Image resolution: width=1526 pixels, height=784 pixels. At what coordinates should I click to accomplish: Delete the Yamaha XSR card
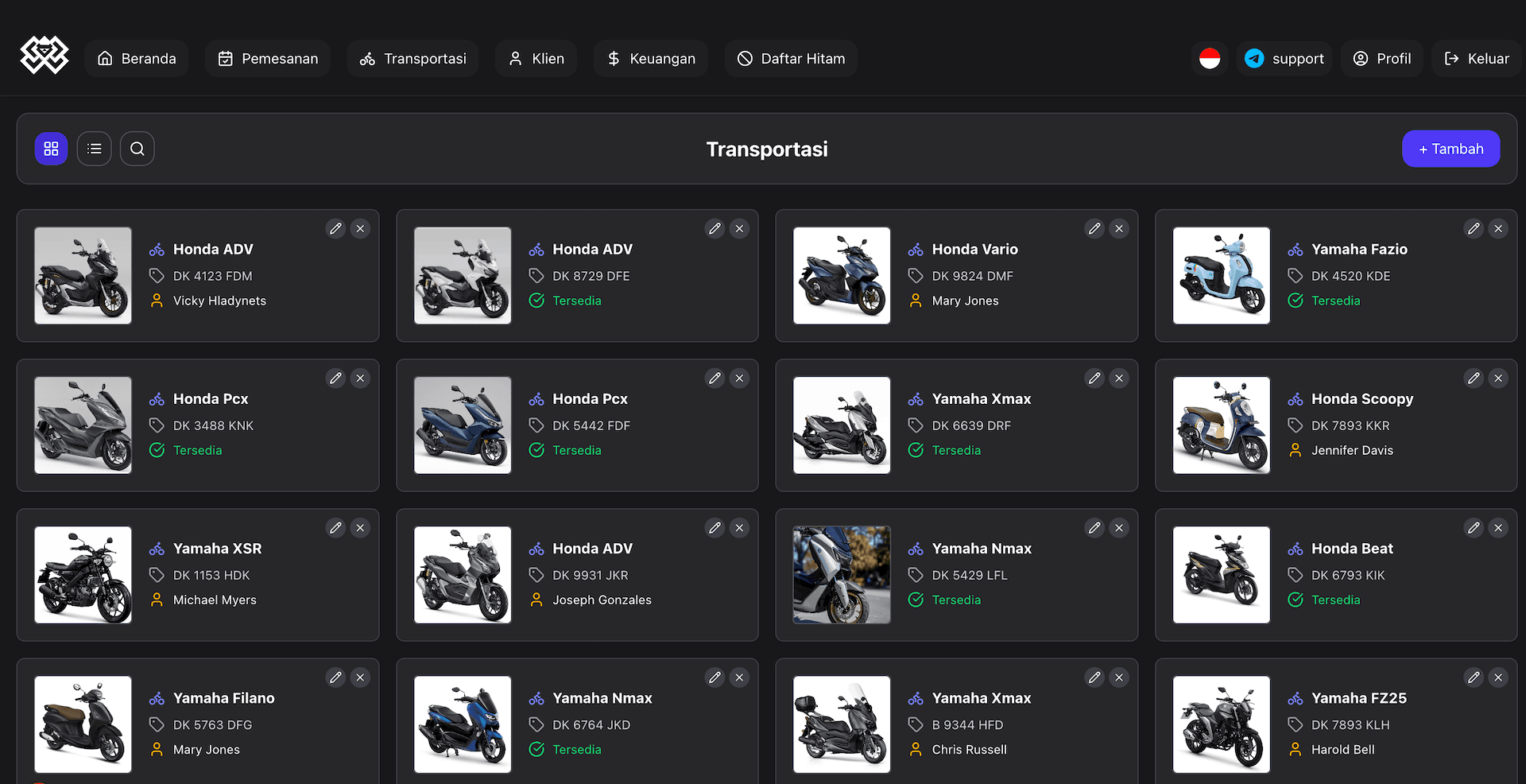pyautogui.click(x=361, y=528)
